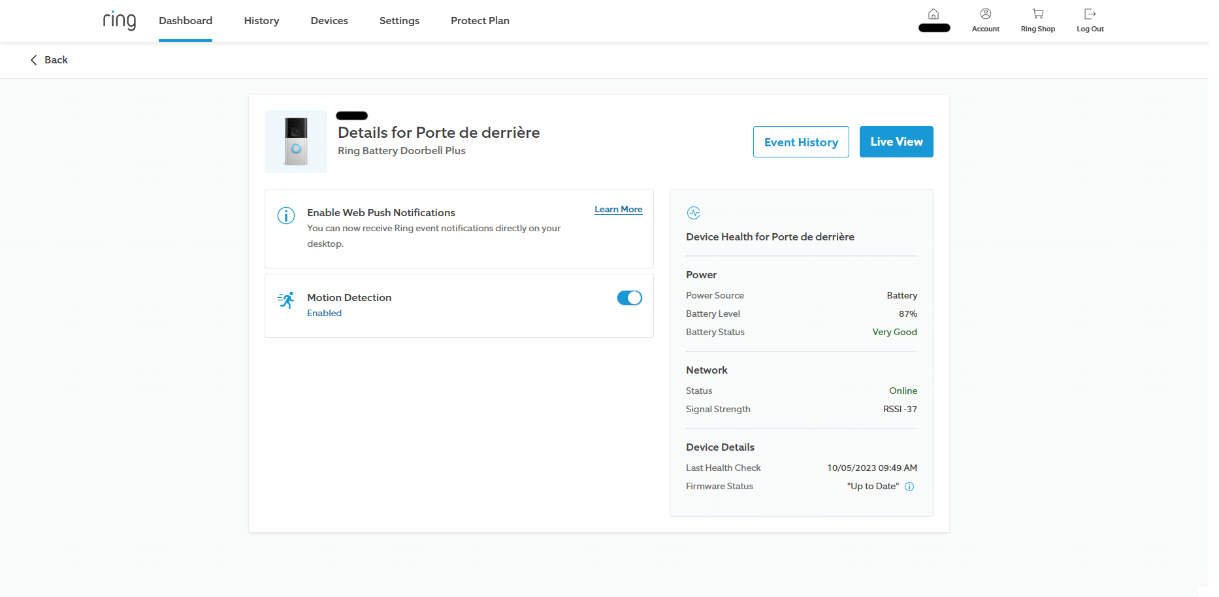Click the Motion Detection running-person icon

click(x=286, y=300)
